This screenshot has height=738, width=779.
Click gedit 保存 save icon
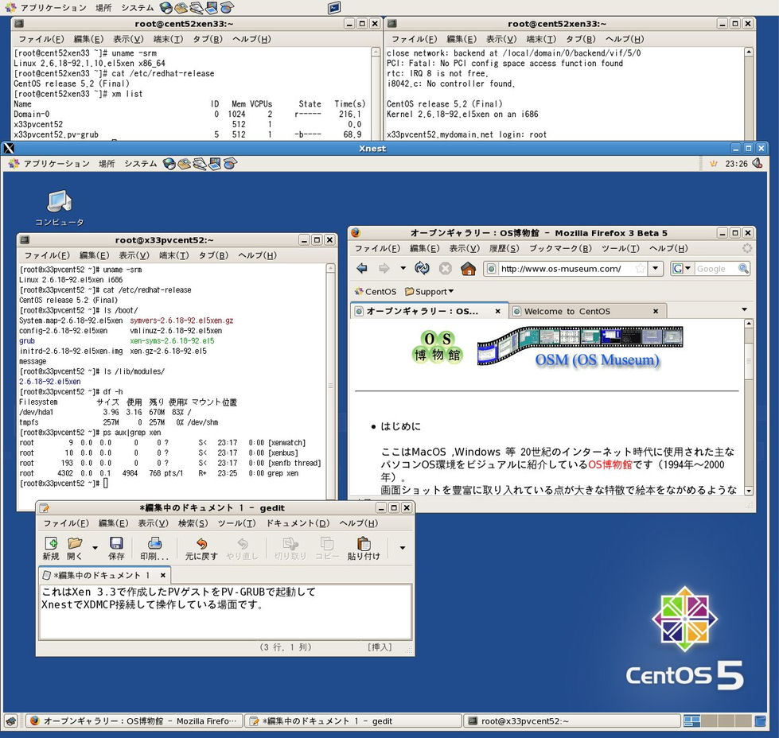click(116, 548)
